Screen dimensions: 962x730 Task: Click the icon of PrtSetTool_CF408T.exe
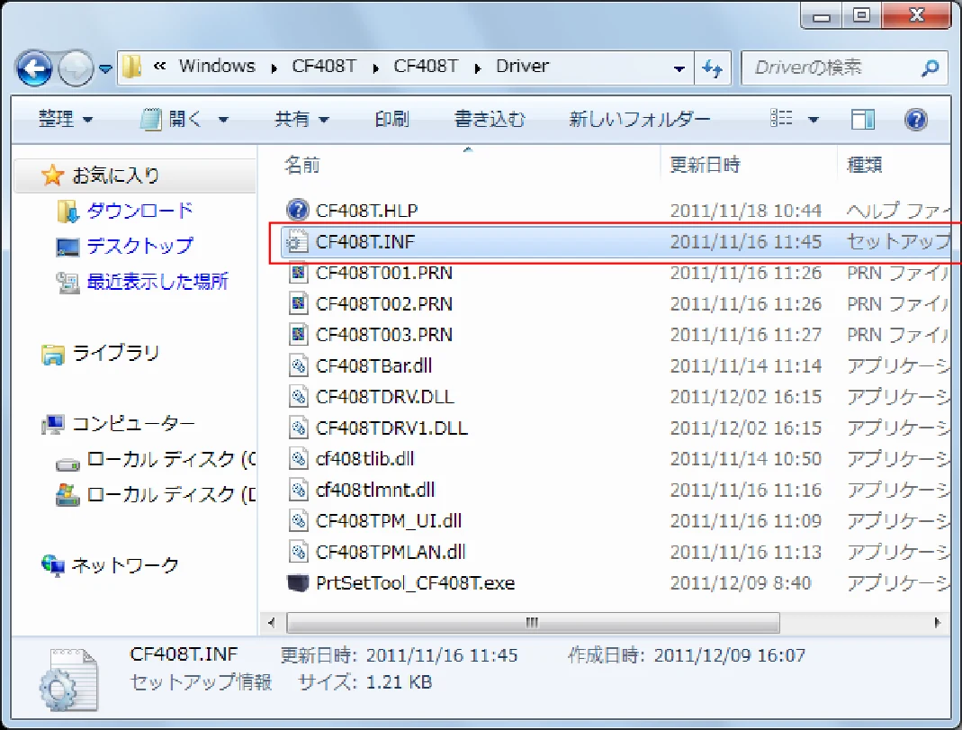(x=298, y=582)
